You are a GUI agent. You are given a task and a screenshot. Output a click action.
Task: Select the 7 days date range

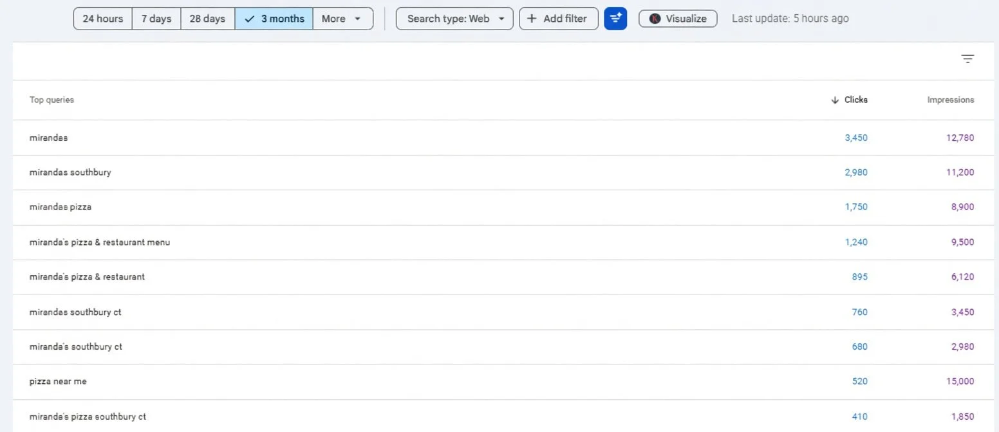156,19
